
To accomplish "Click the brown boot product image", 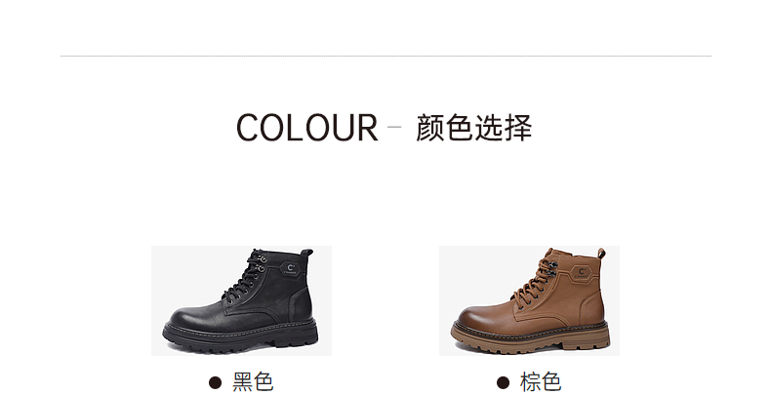I will [x=530, y=300].
